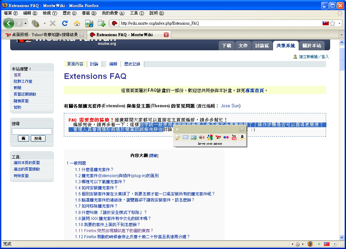Viewport: 346px width, 249px height.
Task: Click the Amazon icon in popup panel
Action: point(242,137)
